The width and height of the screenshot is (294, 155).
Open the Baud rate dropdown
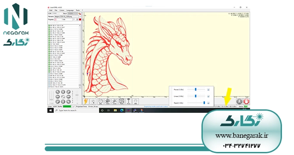coord(72,13)
